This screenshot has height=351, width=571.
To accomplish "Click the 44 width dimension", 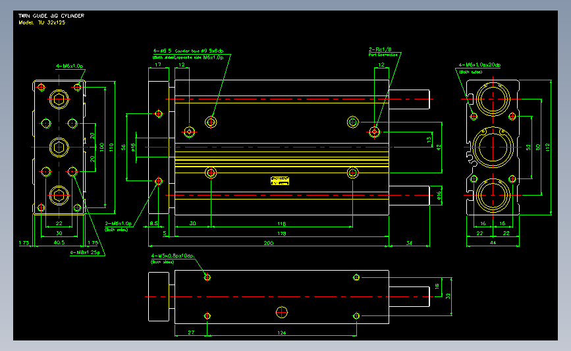I will [x=493, y=242].
